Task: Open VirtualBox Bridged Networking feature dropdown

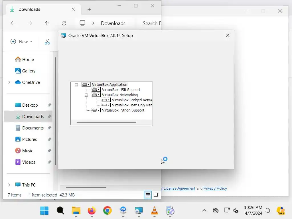Action: (106, 100)
